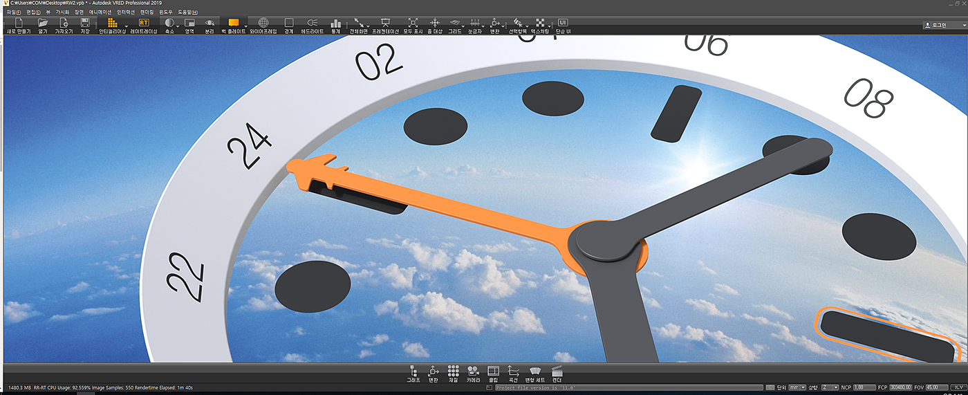Image resolution: width=968 pixels, height=395 pixels.
Task: Open the Visualization (가시화) menu
Action: (63, 12)
